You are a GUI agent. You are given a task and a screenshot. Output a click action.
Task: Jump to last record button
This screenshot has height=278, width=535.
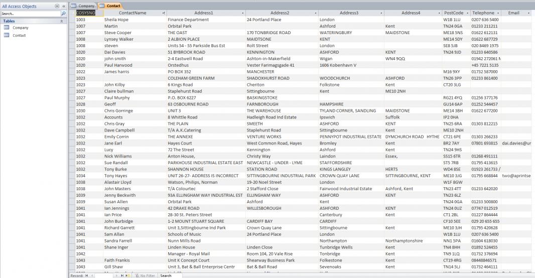click(122, 275)
